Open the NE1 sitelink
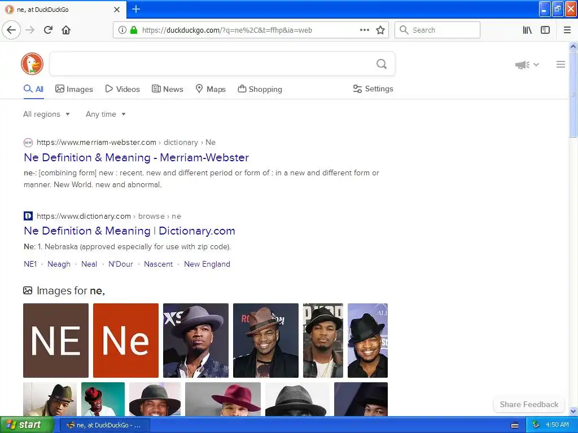Screen dimensions: 578x433 (x=30, y=264)
